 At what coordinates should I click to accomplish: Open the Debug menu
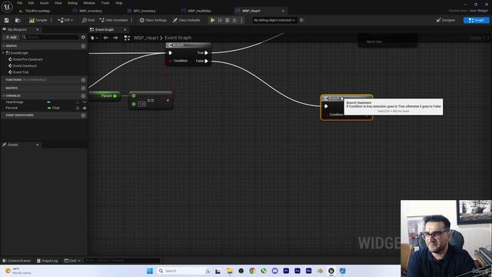tap(72, 3)
